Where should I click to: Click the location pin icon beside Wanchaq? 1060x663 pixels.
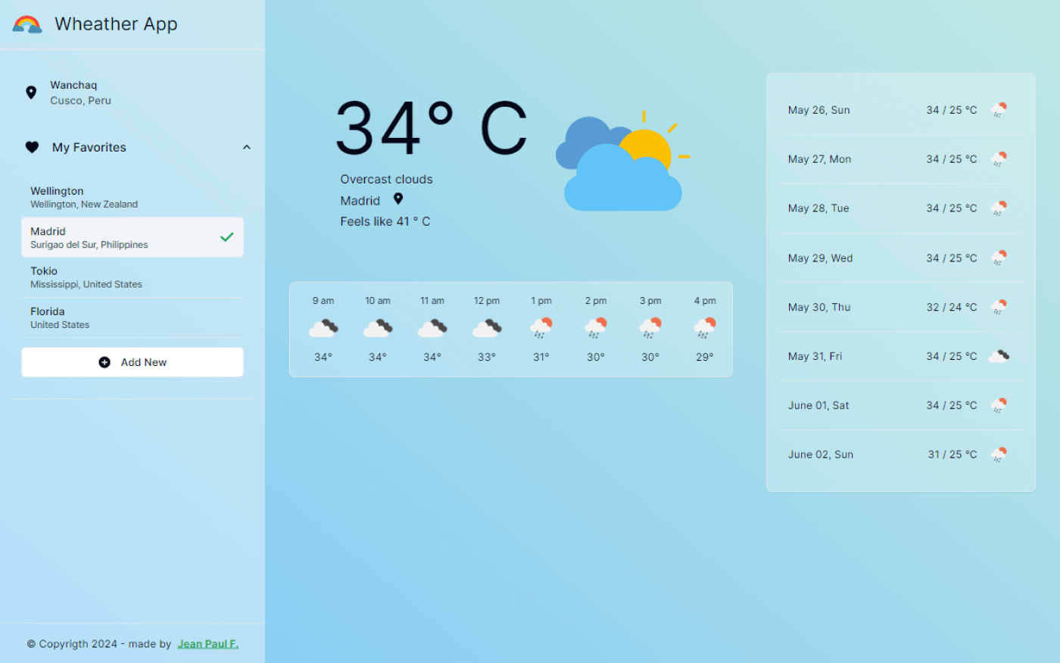31,92
